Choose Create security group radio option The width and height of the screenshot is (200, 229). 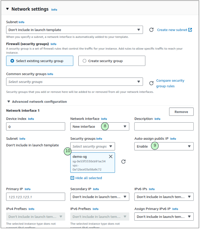point(84,61)
